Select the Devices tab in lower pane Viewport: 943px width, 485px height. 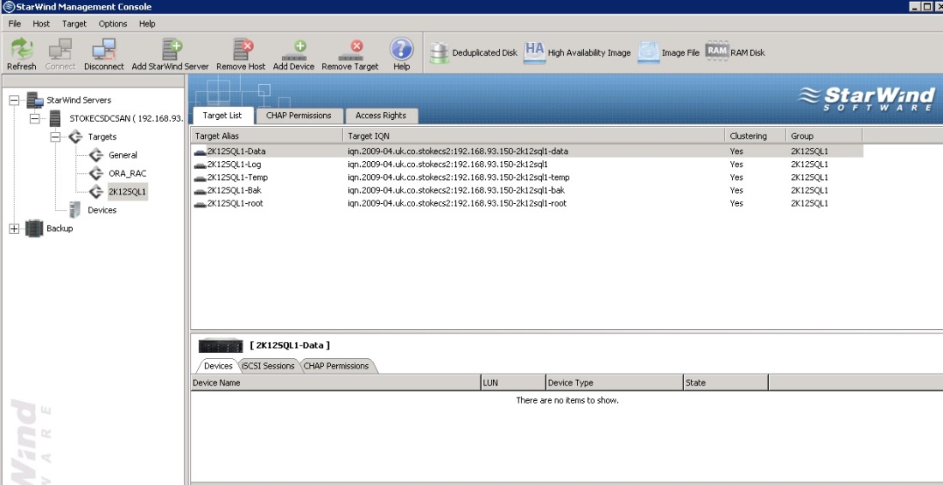coord(219,365)
